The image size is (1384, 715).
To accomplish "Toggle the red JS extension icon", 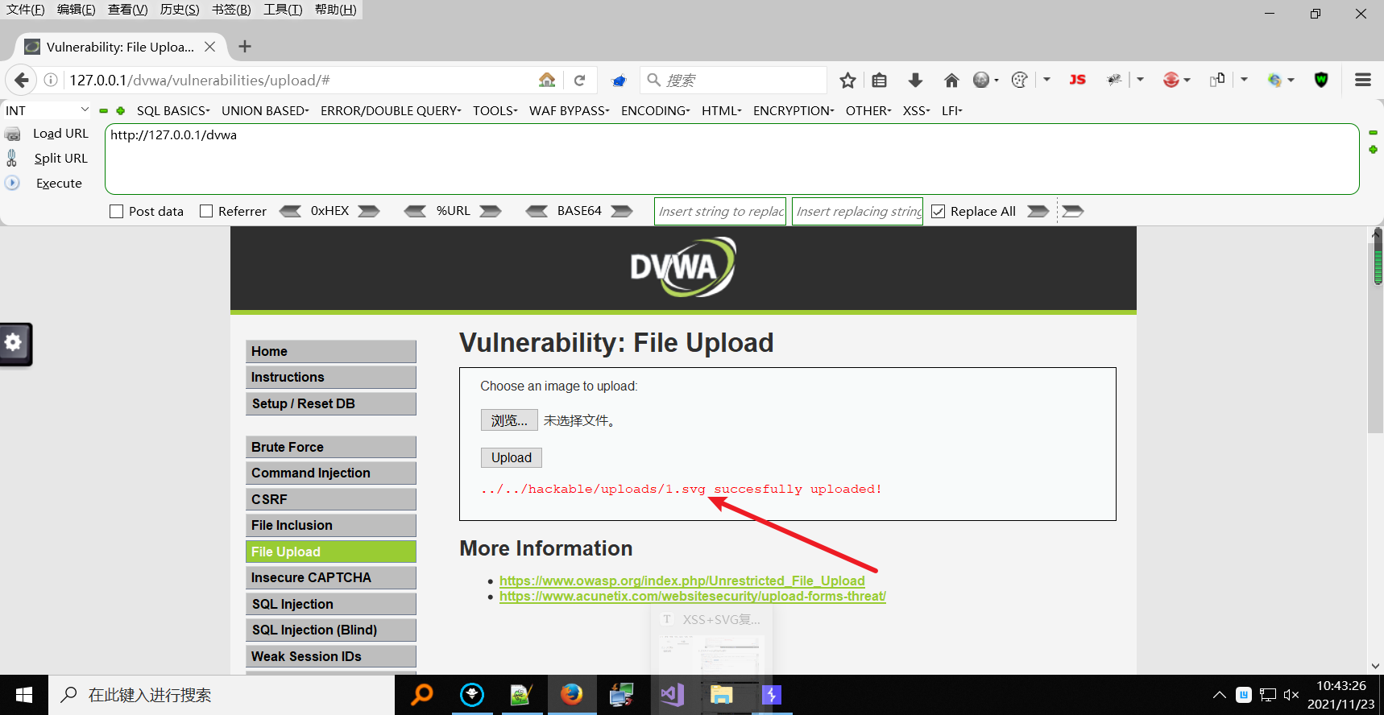I will pyautogui.click(x=1077, y=80).
